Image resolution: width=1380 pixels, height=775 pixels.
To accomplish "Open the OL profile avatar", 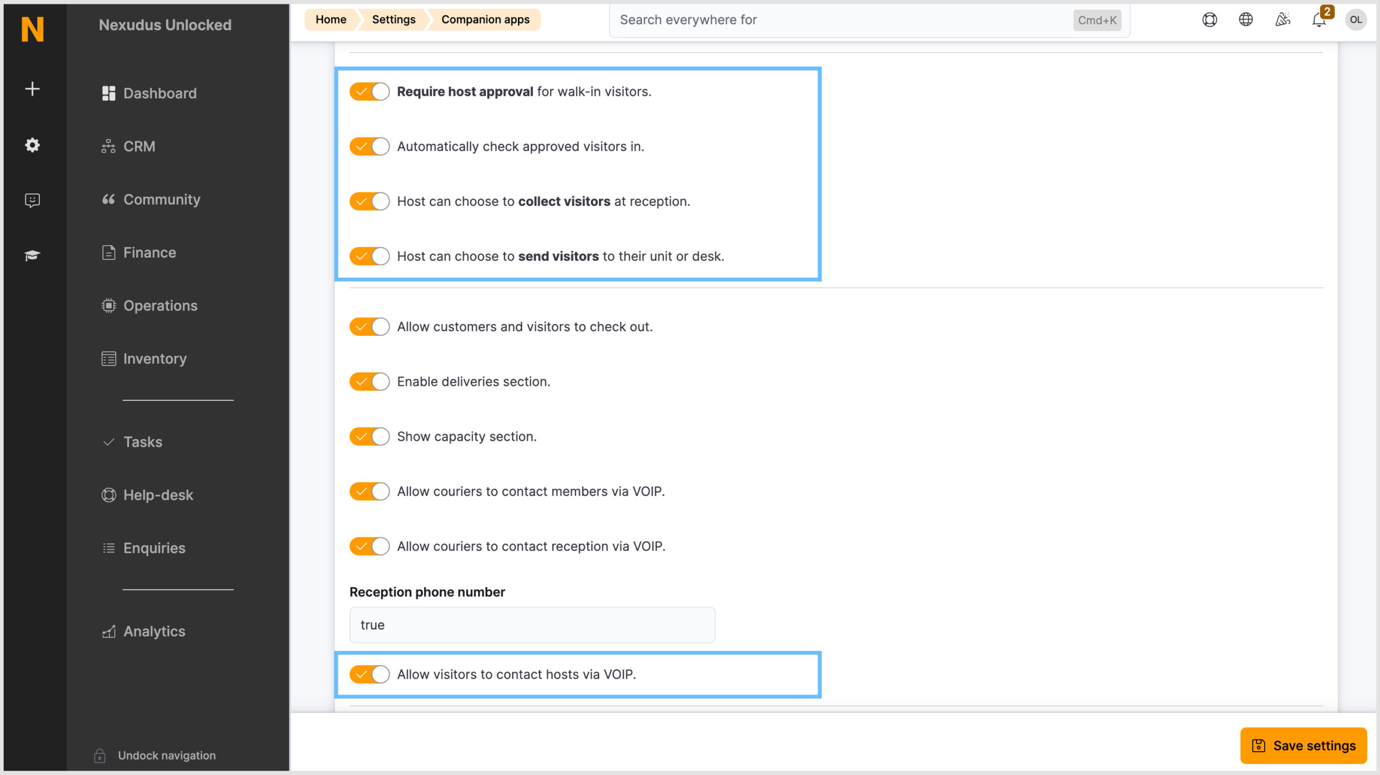I will click(x=1356, y=19).
